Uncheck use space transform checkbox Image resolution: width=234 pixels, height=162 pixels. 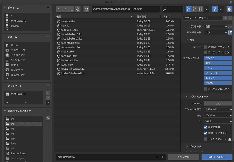tap(205, 133)
